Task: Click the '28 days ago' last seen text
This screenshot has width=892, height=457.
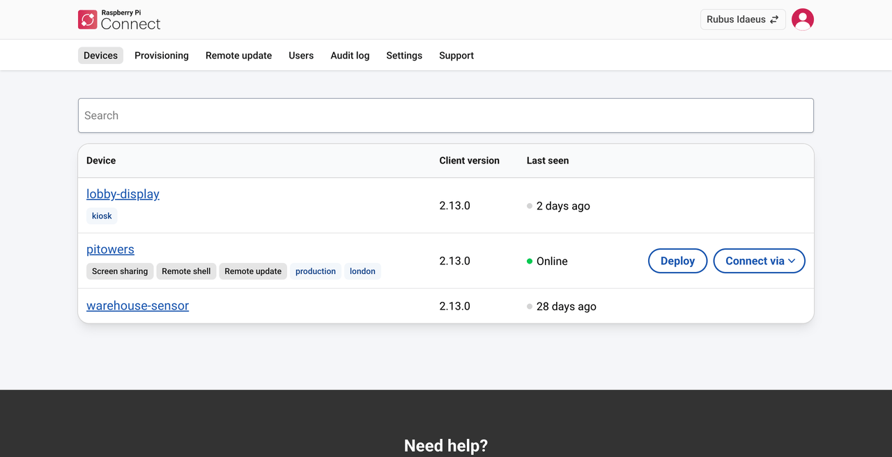Action: click(567, 306)
